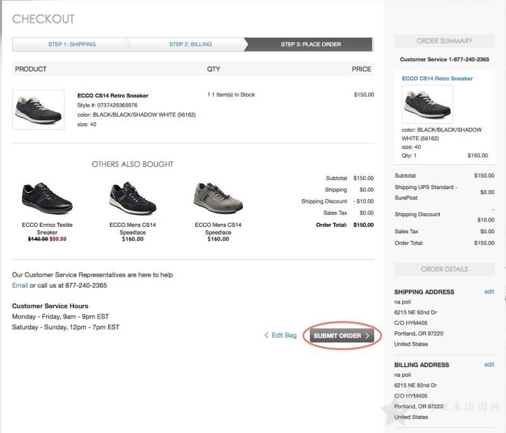Click the OTHERS ALSO BOUGHT heading

132,164
